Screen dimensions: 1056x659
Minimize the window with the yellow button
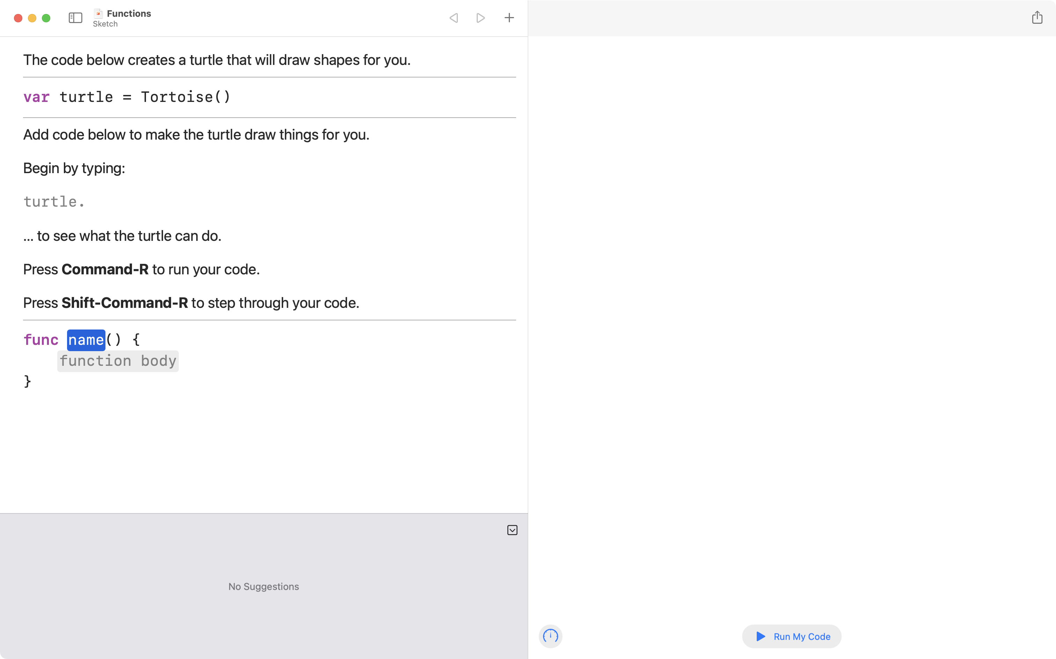32,18
